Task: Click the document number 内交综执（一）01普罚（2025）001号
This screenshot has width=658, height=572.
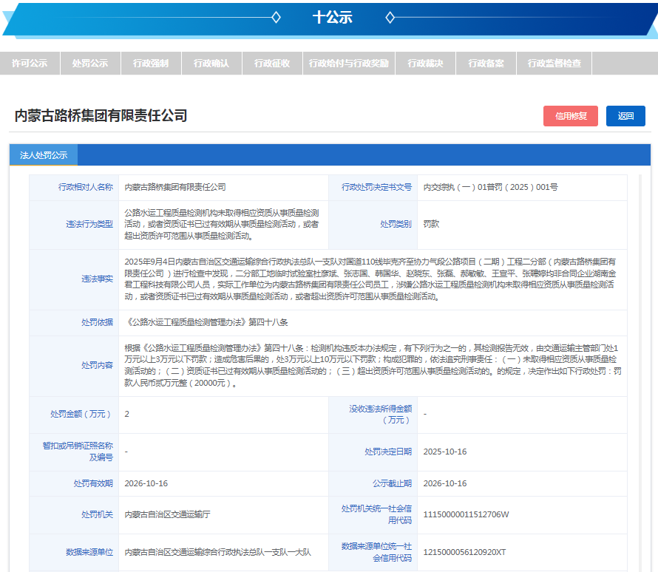Action: coord(490,188)
